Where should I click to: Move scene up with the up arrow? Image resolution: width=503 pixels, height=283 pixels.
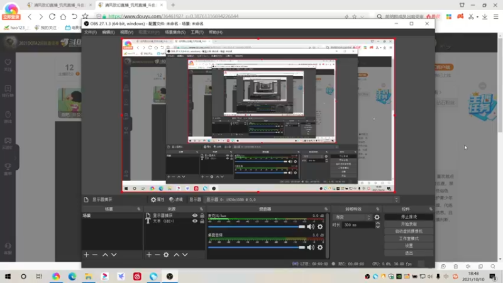coord(105,255)
